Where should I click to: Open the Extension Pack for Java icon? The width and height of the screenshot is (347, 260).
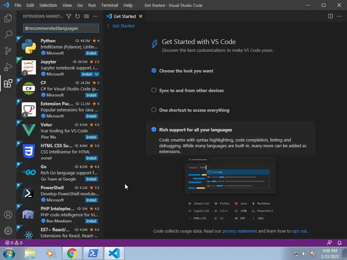point(29,109)
